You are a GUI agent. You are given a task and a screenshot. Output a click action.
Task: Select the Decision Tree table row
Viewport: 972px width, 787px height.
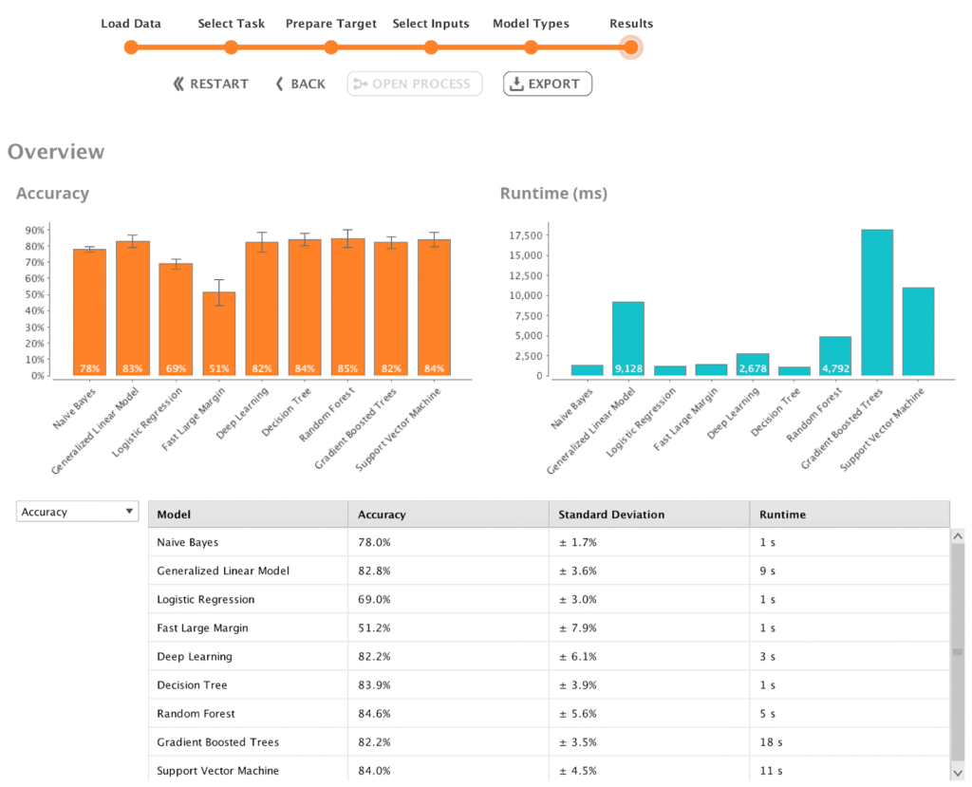click(x=549, y=684)
